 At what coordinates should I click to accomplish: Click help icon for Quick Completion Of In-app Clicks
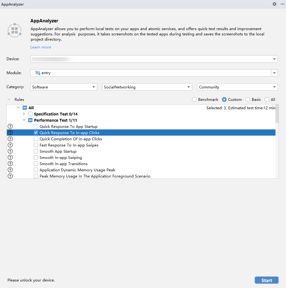10,139
